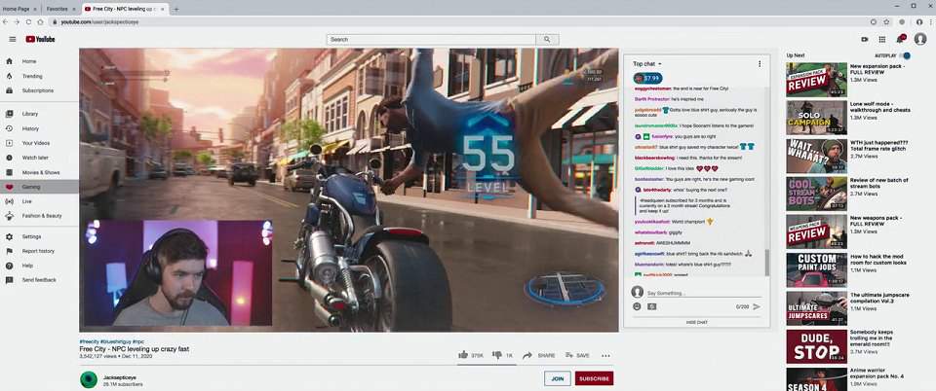The height and width of the screenshot is (391, 936).
Task: Click the create video camera icon
Action: pos(865,39)
